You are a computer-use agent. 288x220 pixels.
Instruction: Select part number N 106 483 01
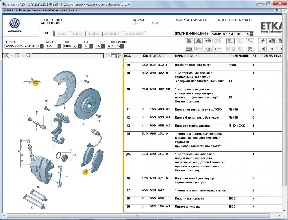(156, 109)
